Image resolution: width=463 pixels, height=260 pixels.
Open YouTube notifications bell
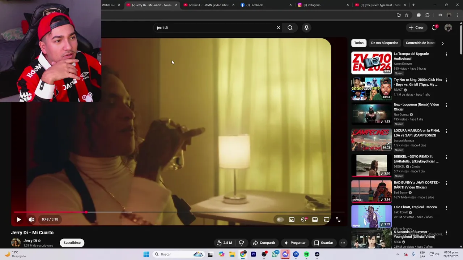pos(435,27)
